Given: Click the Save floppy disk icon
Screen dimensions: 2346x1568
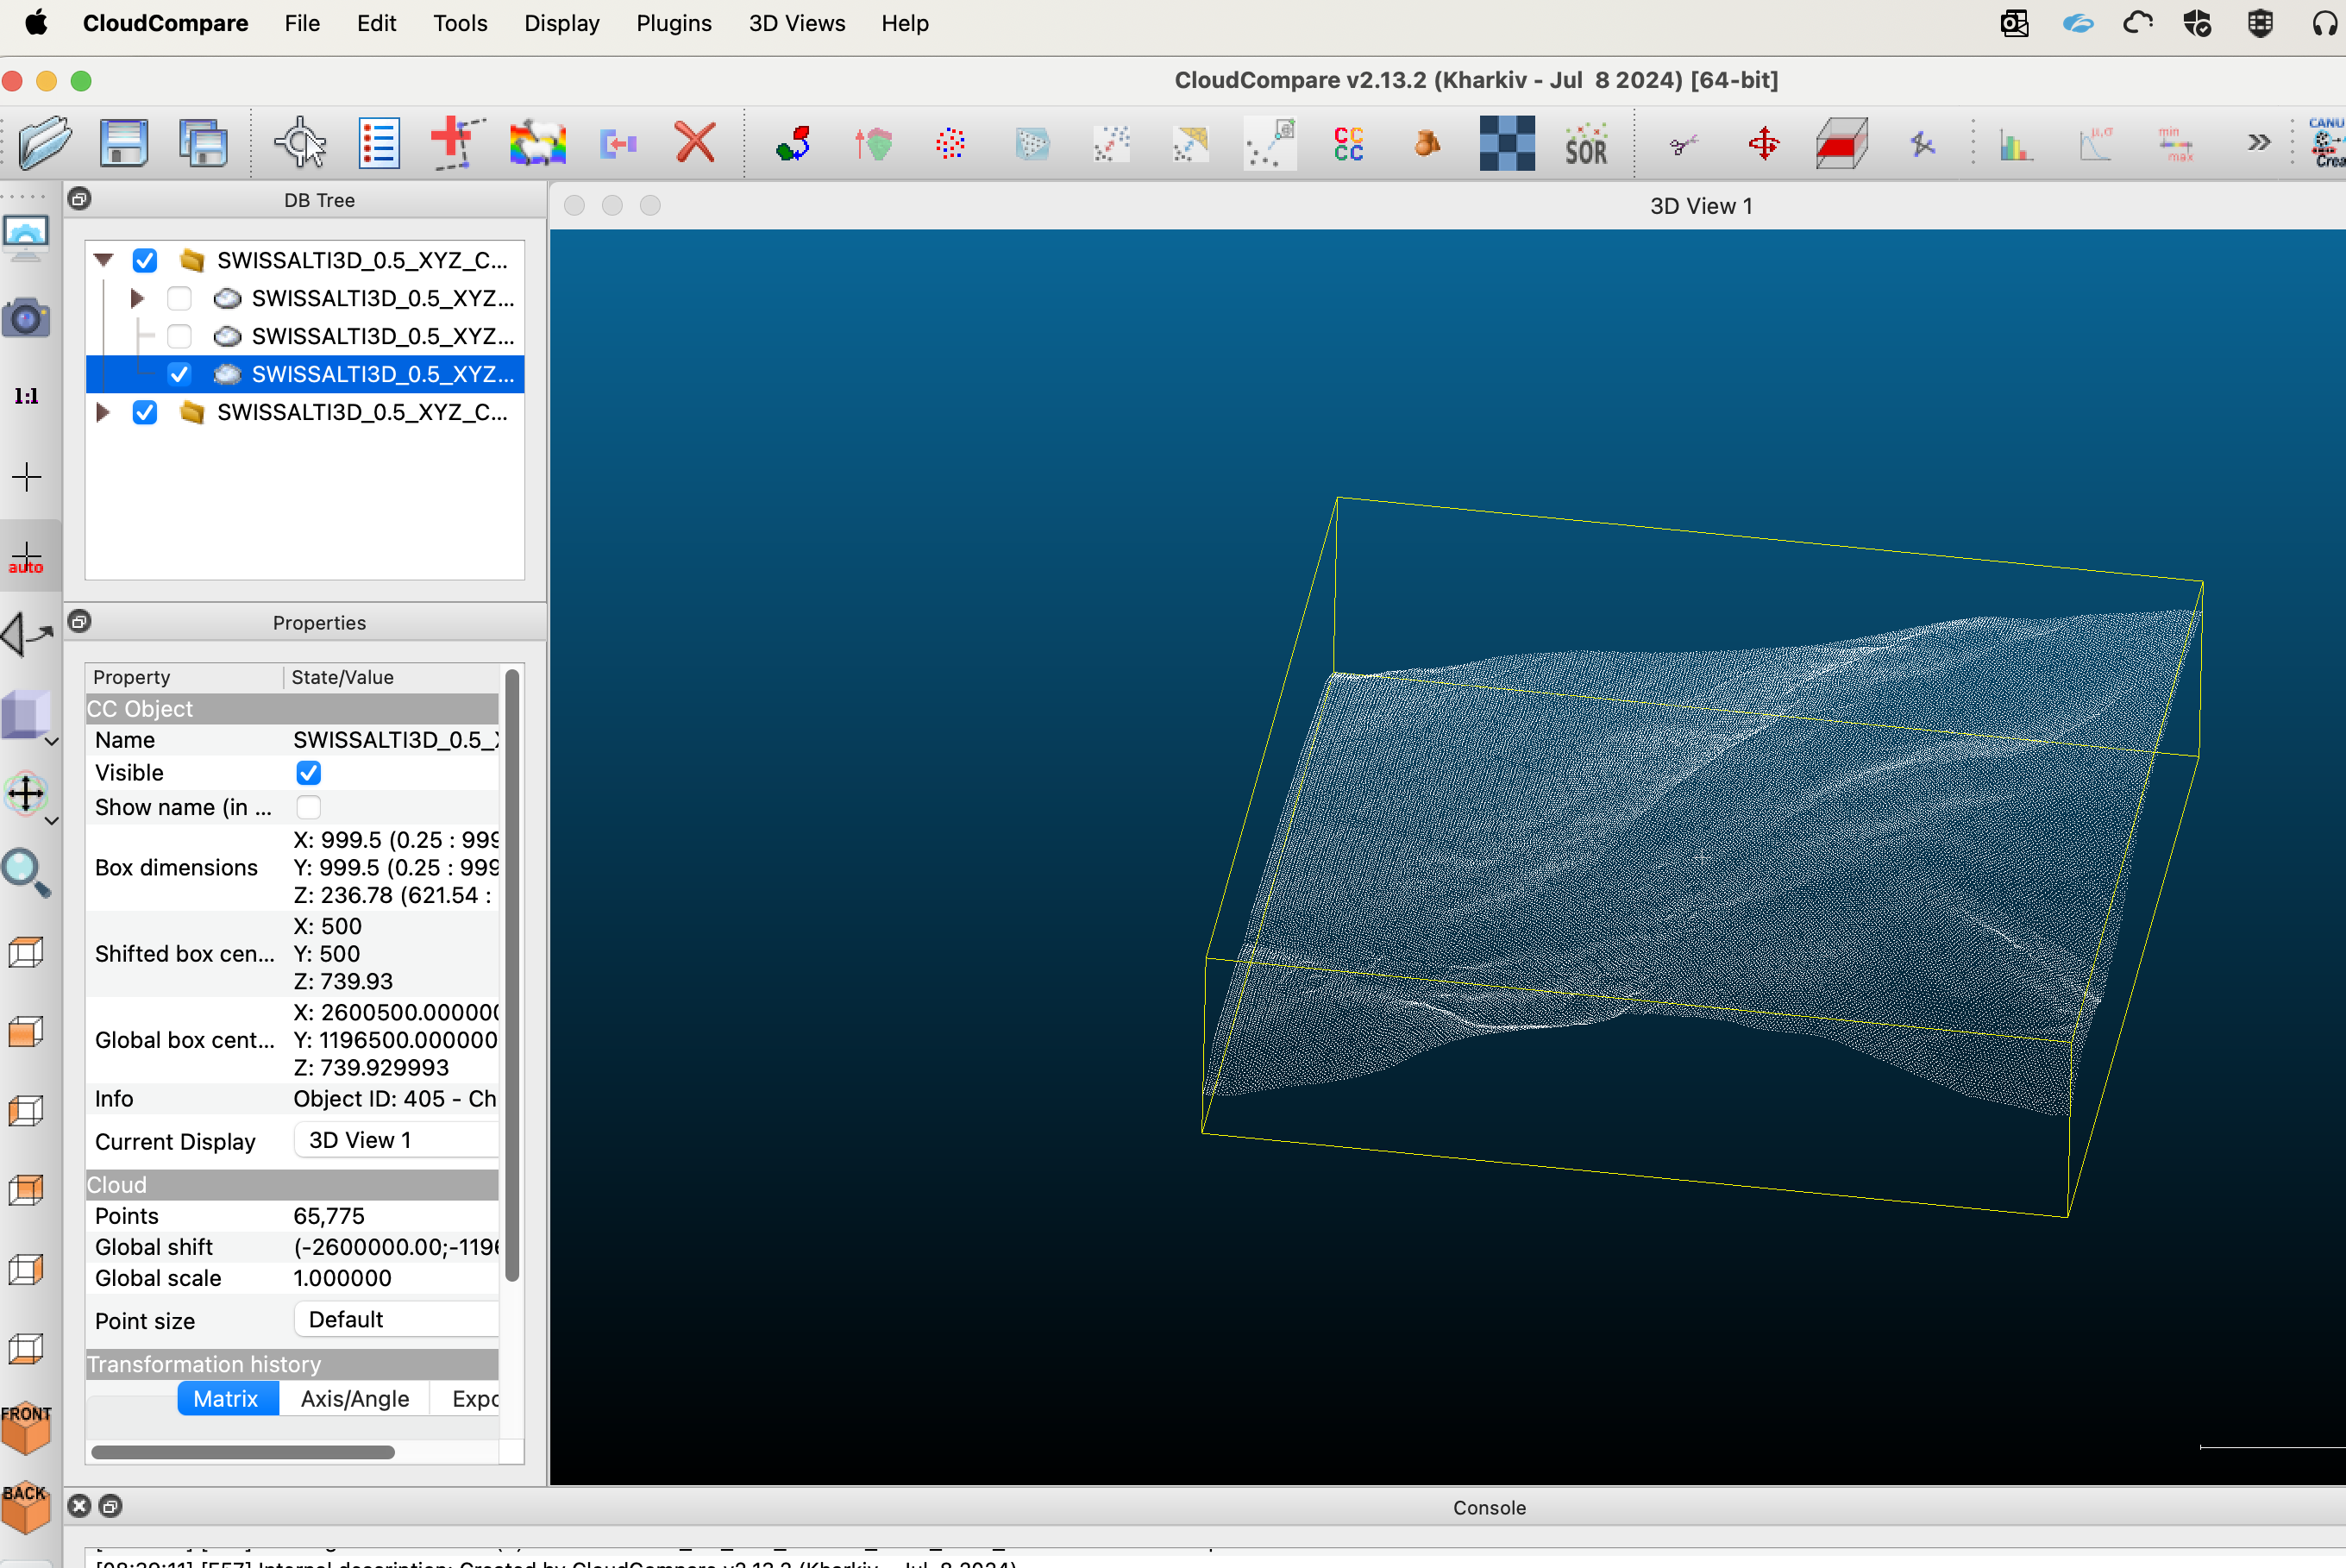Looking at the screenshot, I should click(x=124, y=143).
